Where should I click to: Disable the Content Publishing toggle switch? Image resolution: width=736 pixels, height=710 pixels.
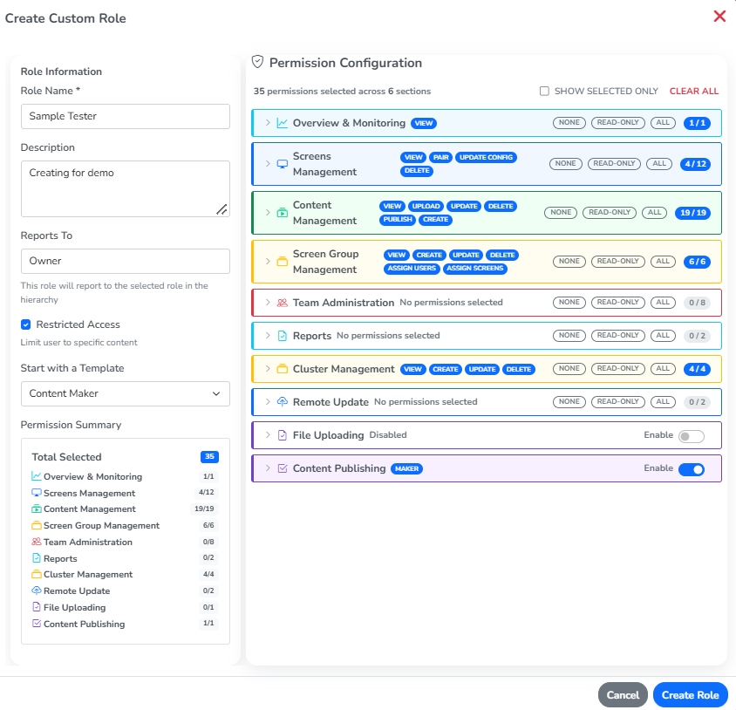tap(692, 469)
